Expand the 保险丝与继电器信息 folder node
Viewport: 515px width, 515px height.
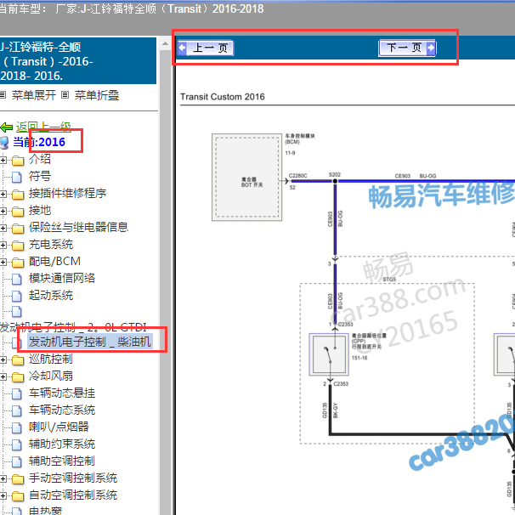coord(3,228)
